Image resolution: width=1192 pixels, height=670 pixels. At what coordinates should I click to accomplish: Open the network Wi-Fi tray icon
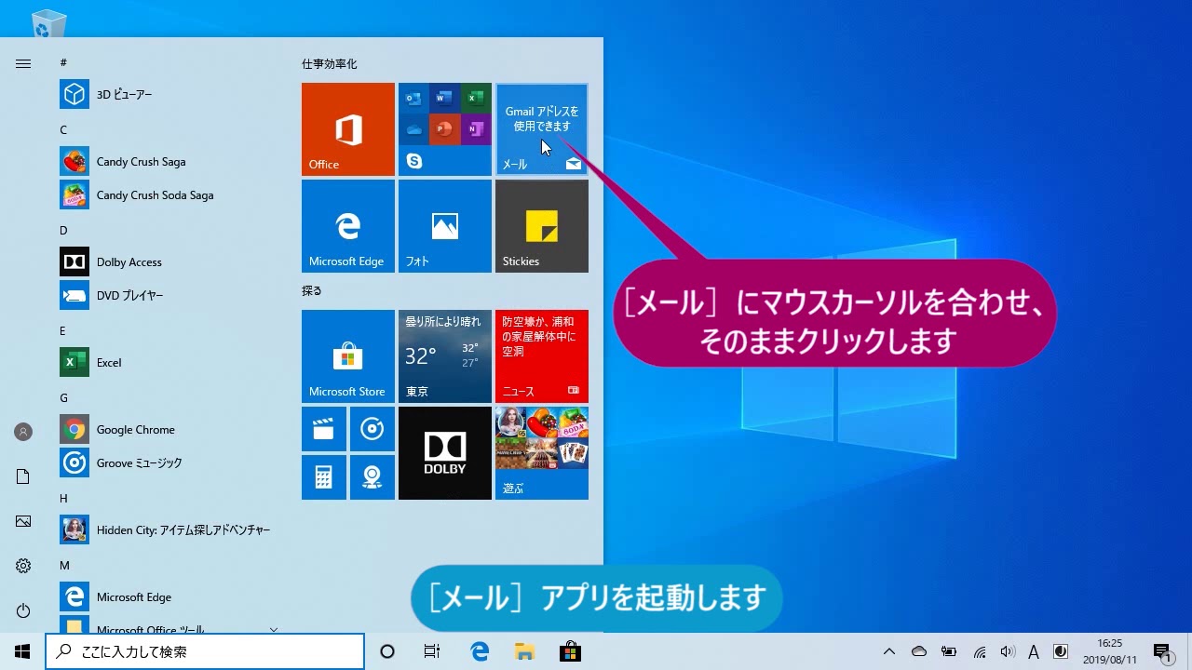980,651
